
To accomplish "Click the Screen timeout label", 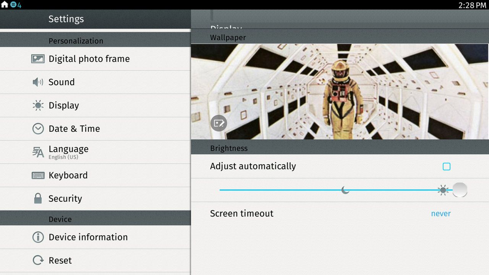I will pos(242,214).
